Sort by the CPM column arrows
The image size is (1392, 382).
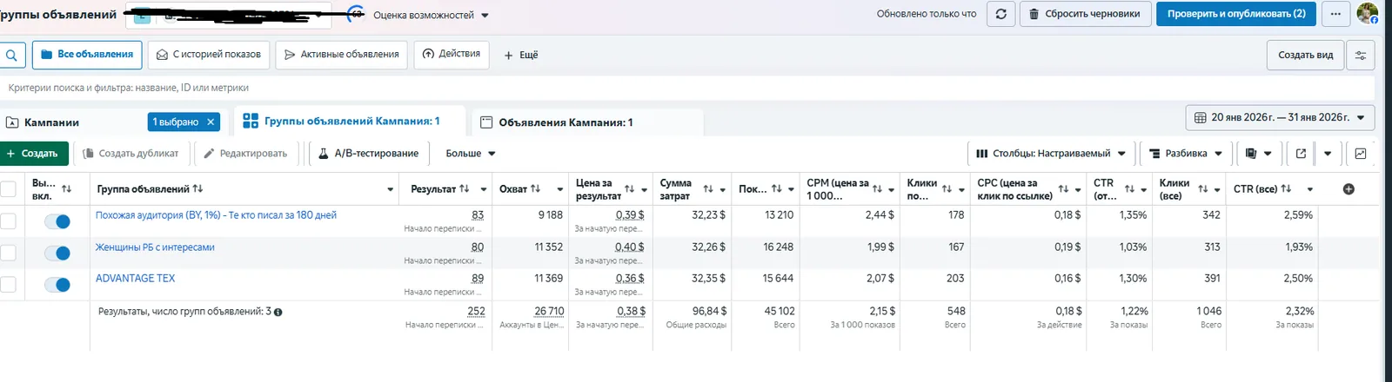pos(877,189)
